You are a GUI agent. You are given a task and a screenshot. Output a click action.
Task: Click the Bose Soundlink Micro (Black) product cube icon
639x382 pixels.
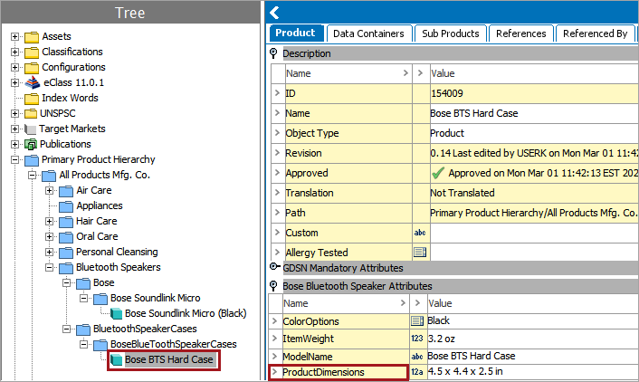[x=117, y=313]
